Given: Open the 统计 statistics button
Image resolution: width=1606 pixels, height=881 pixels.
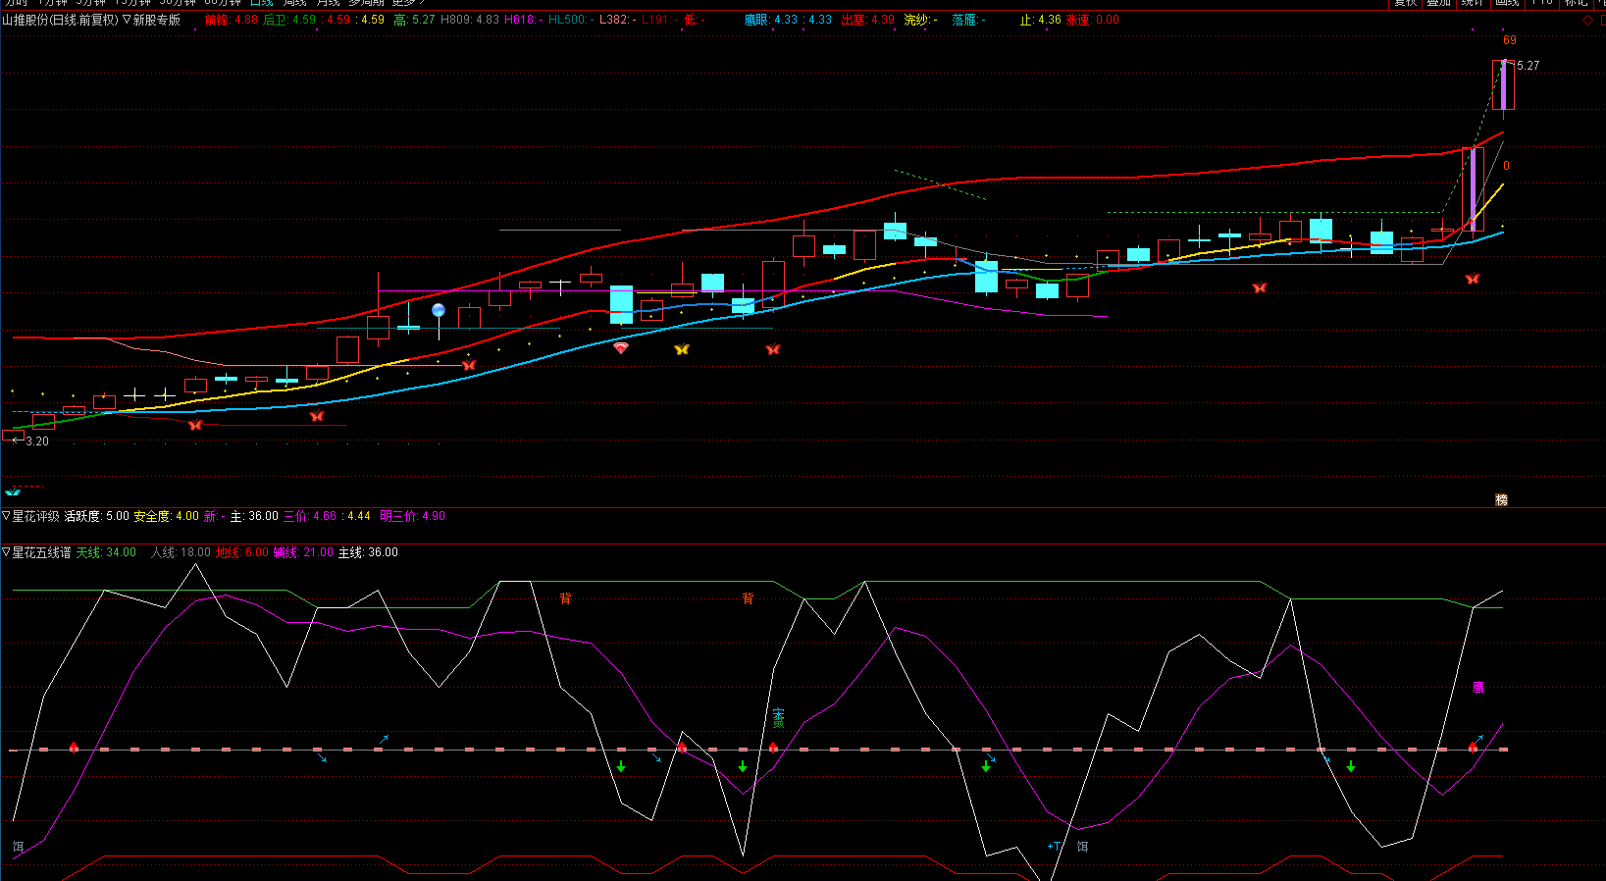Looking at the screenshot, I should pos(1473,3).
